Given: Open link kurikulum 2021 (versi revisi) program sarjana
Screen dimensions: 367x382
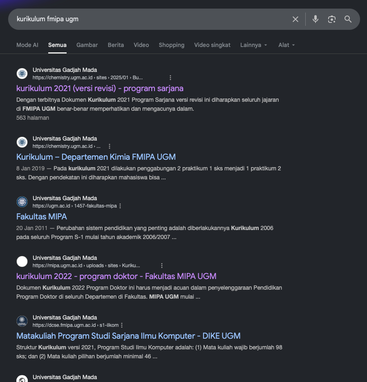Looking at the screenshot, I should [100, 88].
